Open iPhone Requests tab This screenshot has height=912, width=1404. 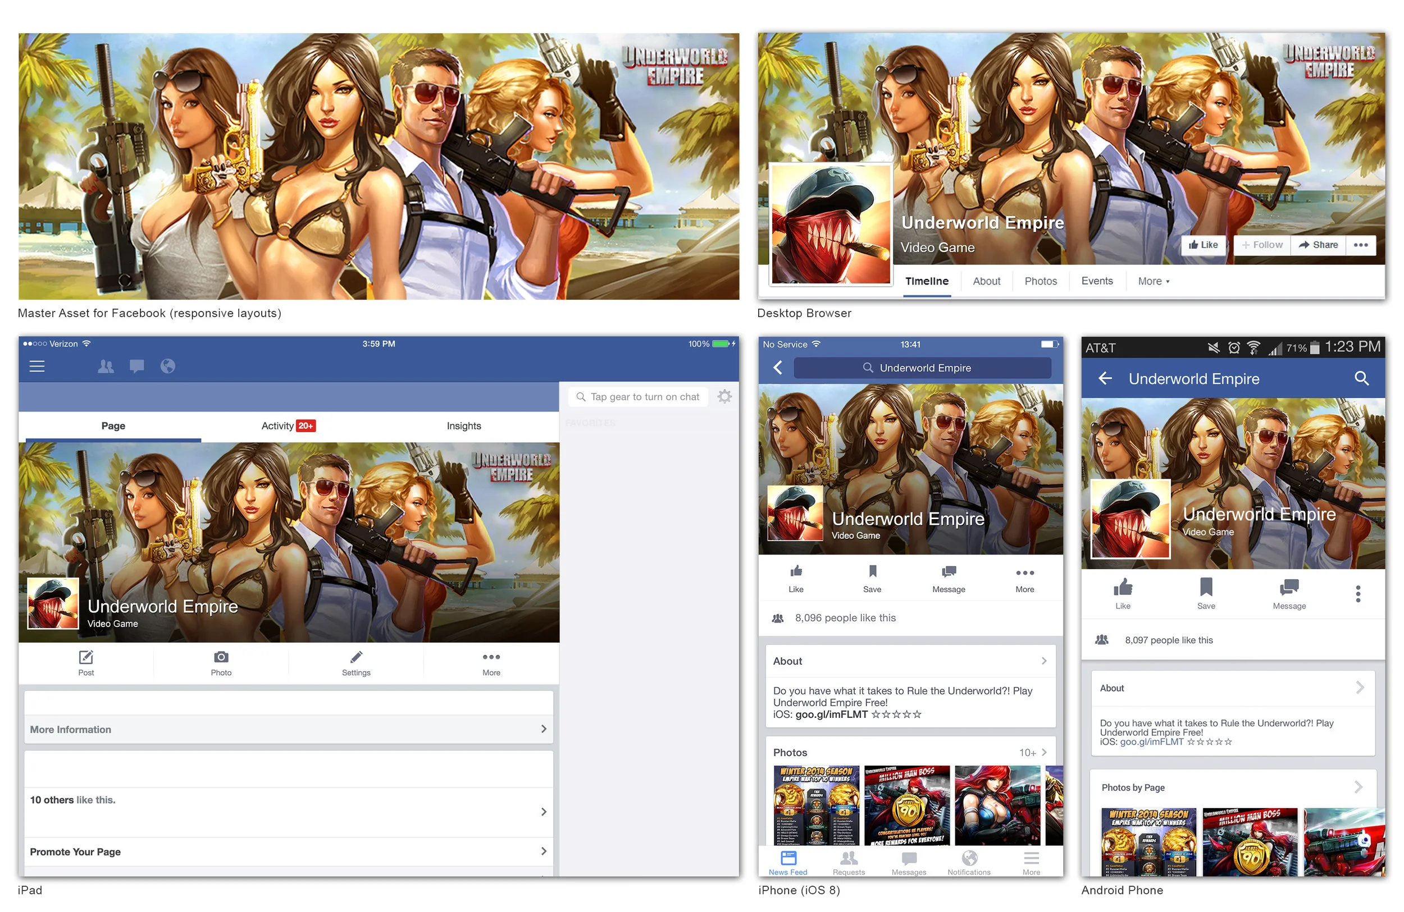click(x=849, y=864)
